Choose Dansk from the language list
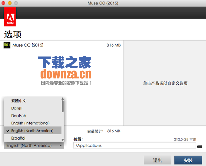This screenshot has height=166, width=206. coord(17,108)
